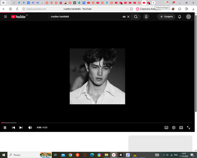
Task: Run search with the magnifier button
Action: pyautogui.click(x=136, y=17)
